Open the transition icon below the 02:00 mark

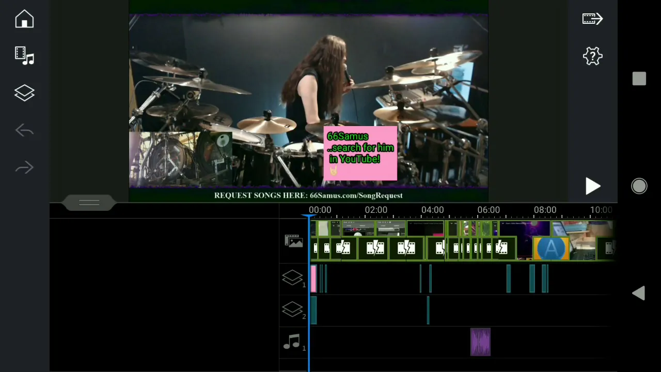(375, 249)
